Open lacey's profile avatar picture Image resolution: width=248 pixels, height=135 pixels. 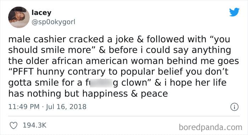[x=19, y=17]
